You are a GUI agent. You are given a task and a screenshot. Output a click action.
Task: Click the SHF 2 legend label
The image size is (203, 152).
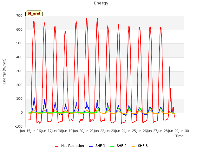click(x=121, y=146)
